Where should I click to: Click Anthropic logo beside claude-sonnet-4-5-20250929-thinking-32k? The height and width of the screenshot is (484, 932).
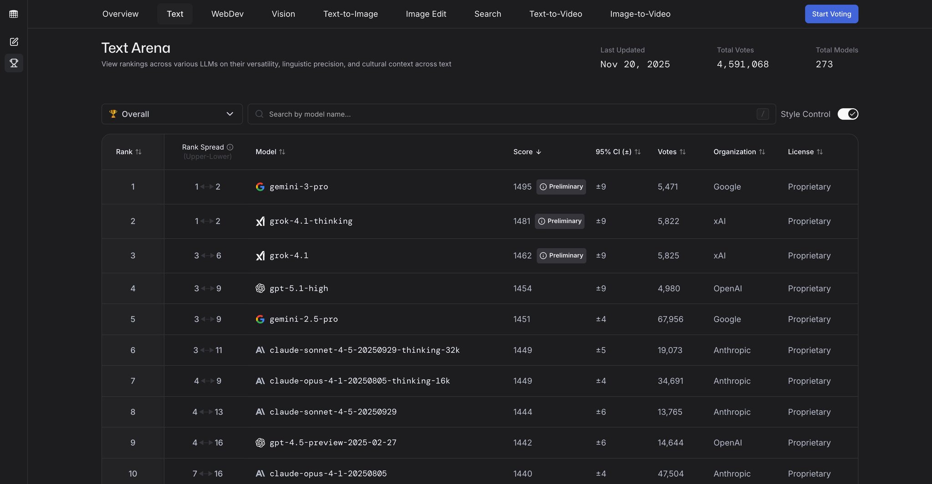tap(260, 350)
